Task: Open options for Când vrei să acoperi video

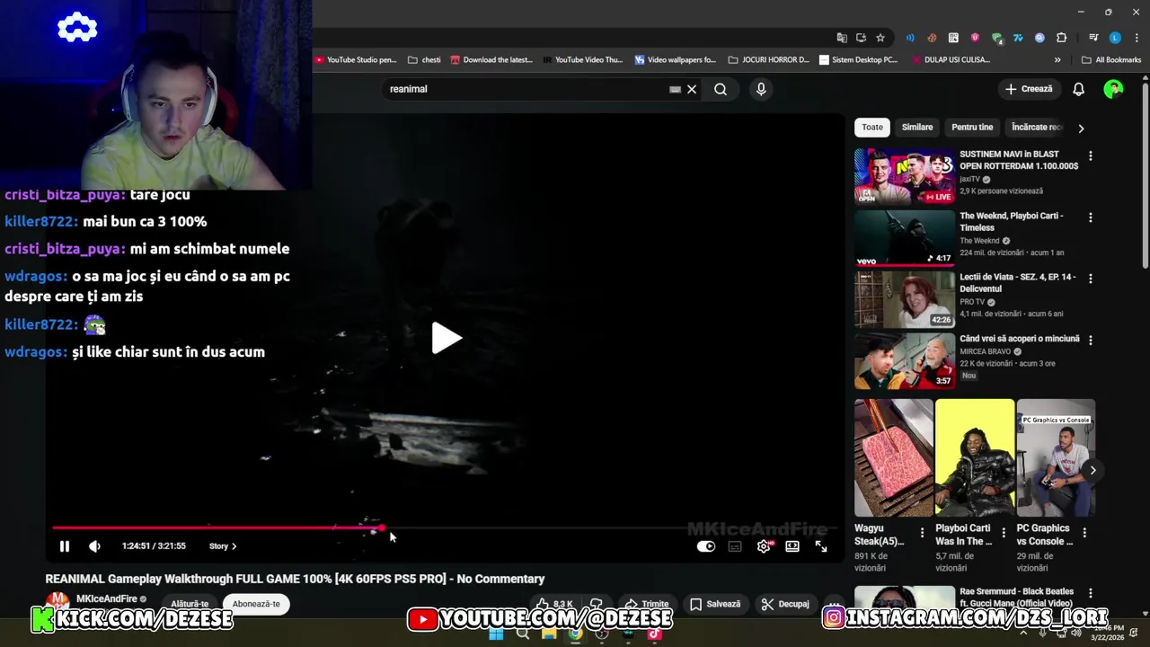Action: 1091,341
